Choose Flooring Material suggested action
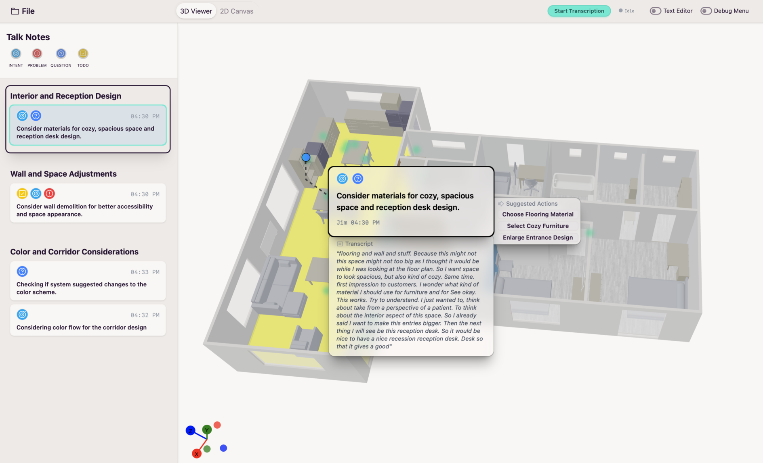 pyautogui.click(x=538, y=215)
